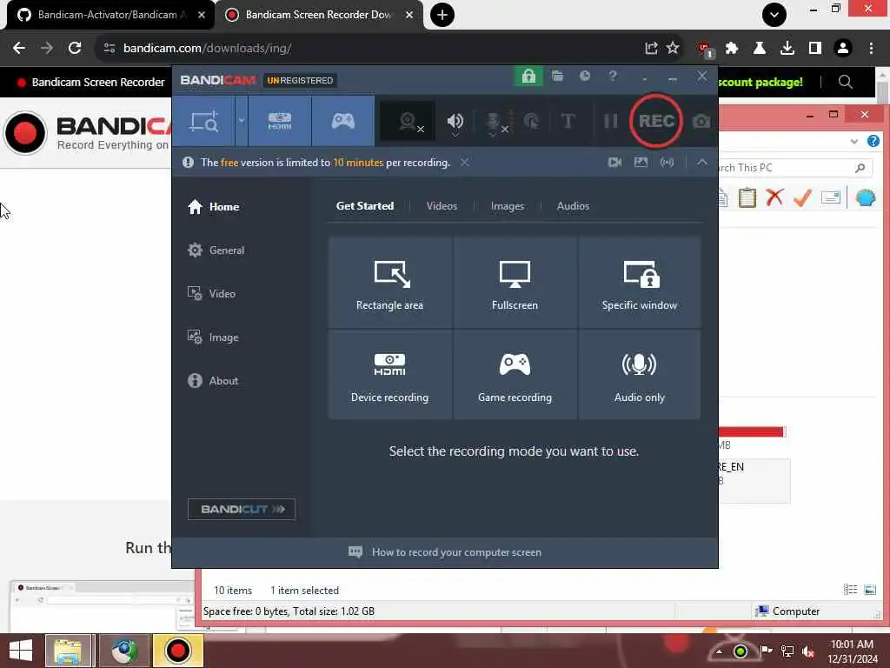
Task: Open Bandicam help question mark icon
Action: pos(613,77)
